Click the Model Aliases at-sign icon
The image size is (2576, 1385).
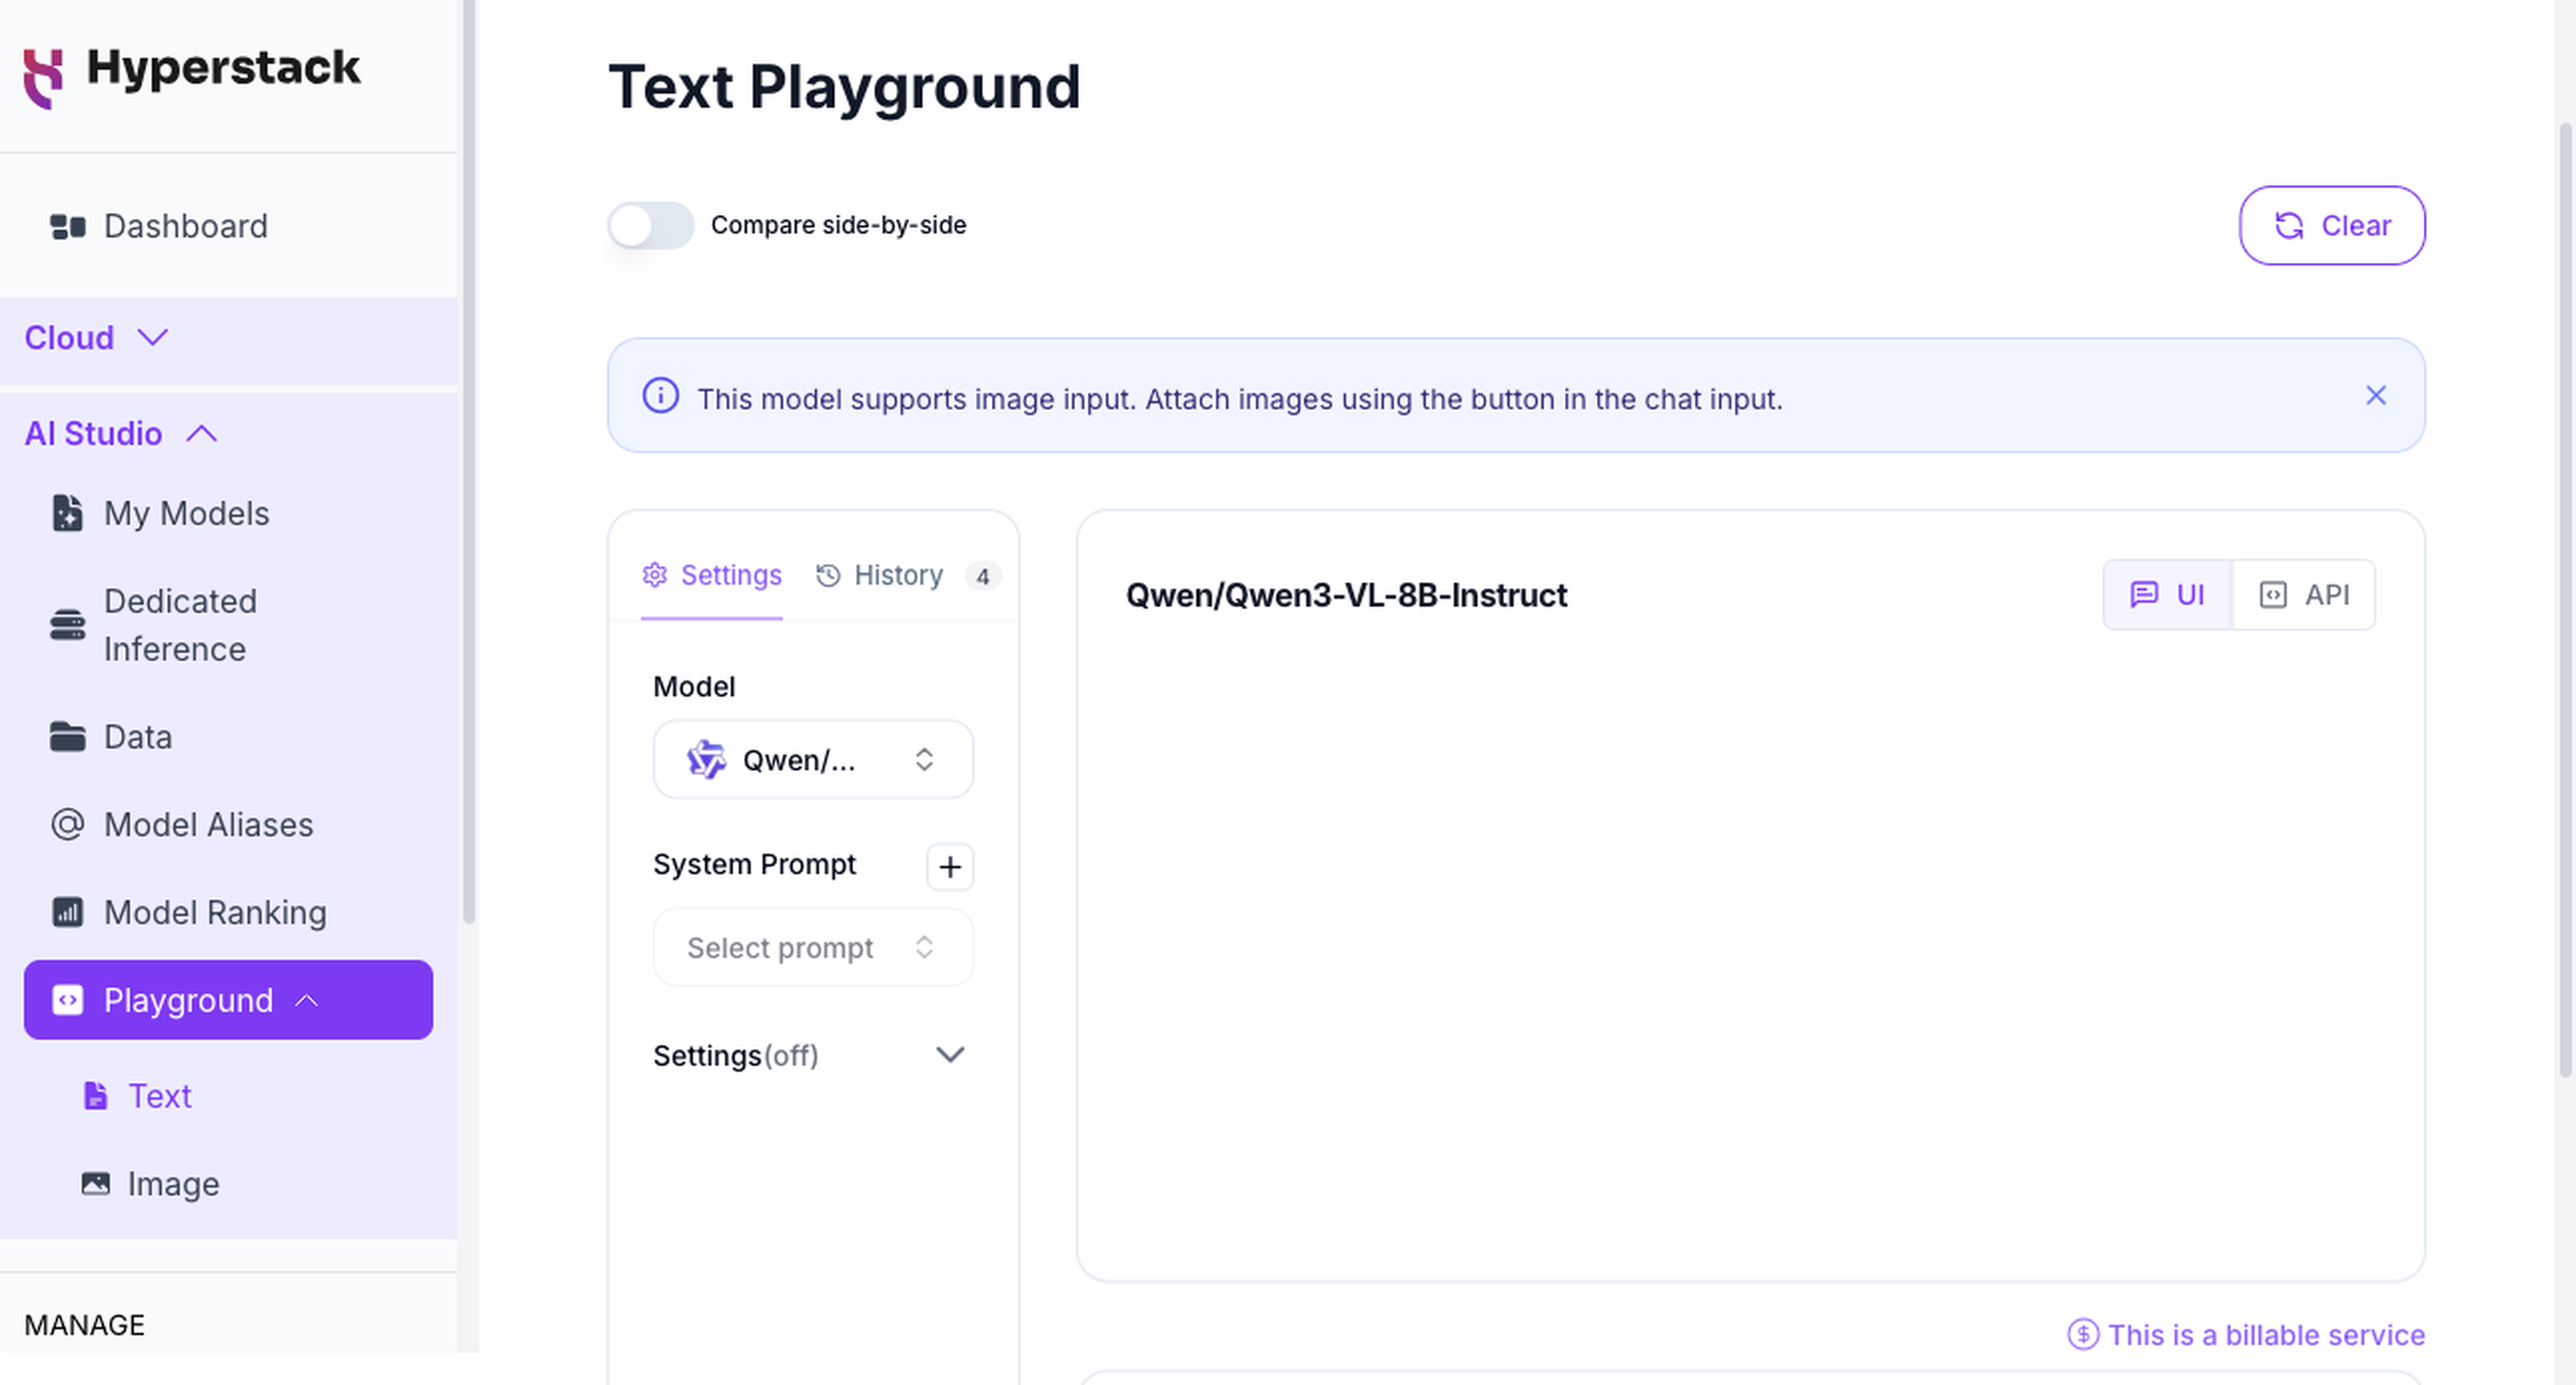pyautogui.click(x=67, y=825)
